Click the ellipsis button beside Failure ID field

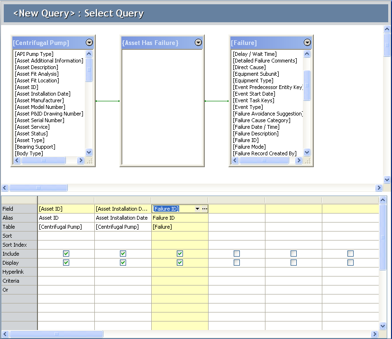(x=205, y=209)
